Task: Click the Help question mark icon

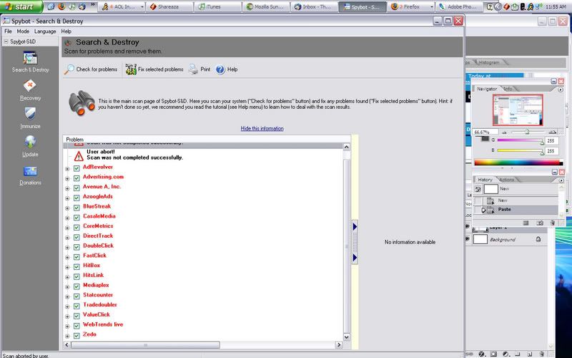Action: (x=220, y=69)
